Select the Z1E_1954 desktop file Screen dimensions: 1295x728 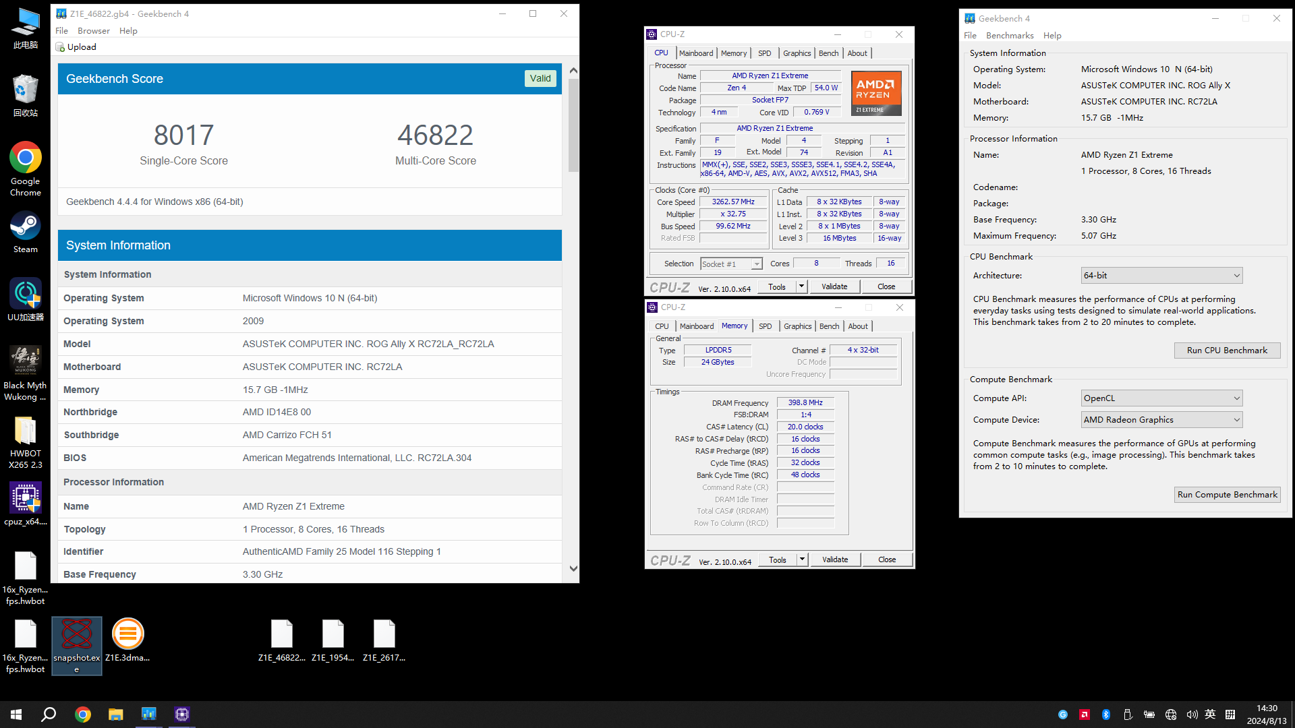click(x=333, y=640)
